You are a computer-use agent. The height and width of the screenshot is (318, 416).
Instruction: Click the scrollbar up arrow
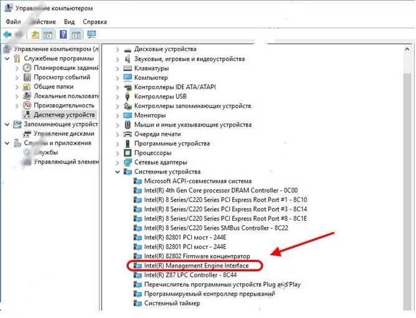click(x=408, y=49)
